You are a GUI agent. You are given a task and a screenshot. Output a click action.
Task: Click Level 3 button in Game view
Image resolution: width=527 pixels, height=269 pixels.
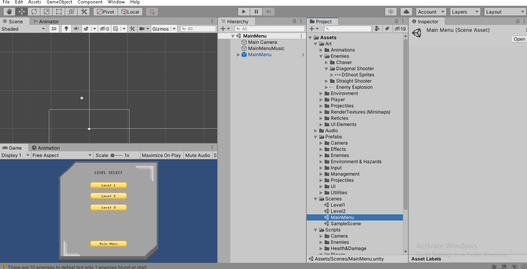(109, 207)
